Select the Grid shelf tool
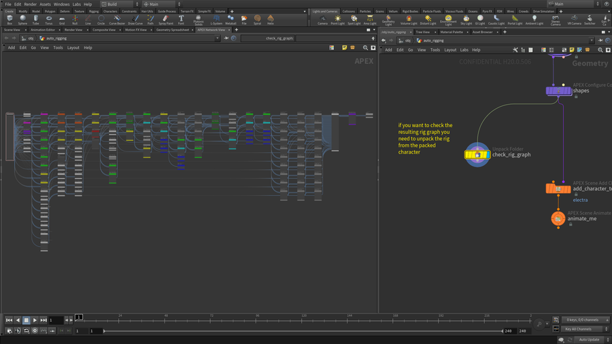 pos(62,20)
